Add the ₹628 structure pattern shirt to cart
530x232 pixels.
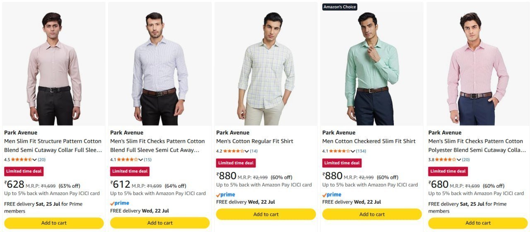point(54,223)
